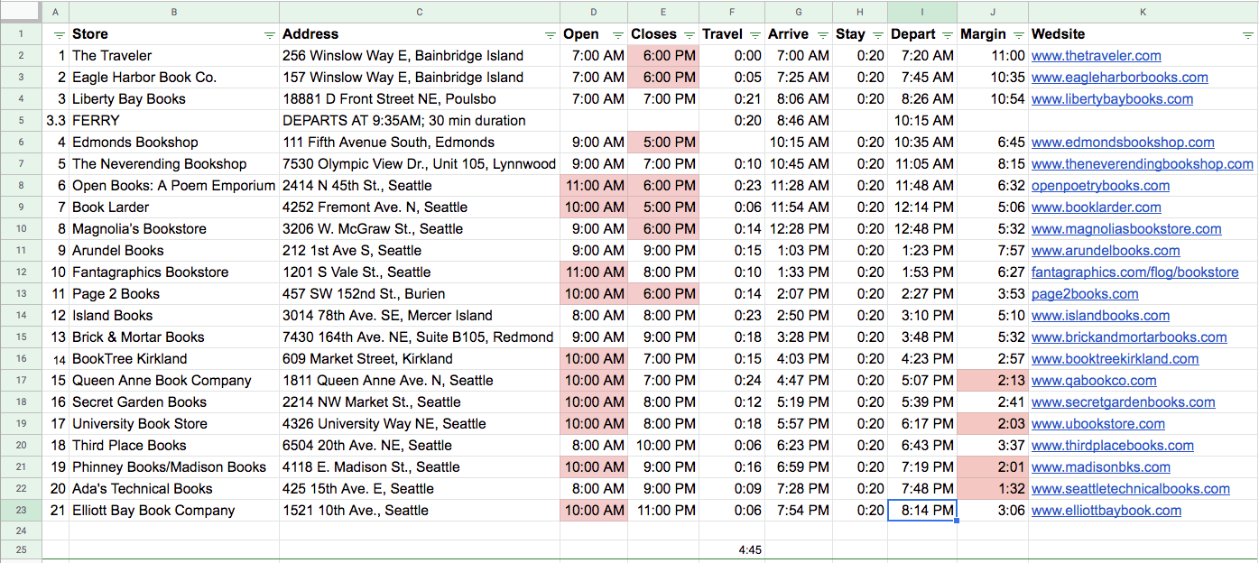Open filter dropdown for Arrive column

click(x=822, y=34)
